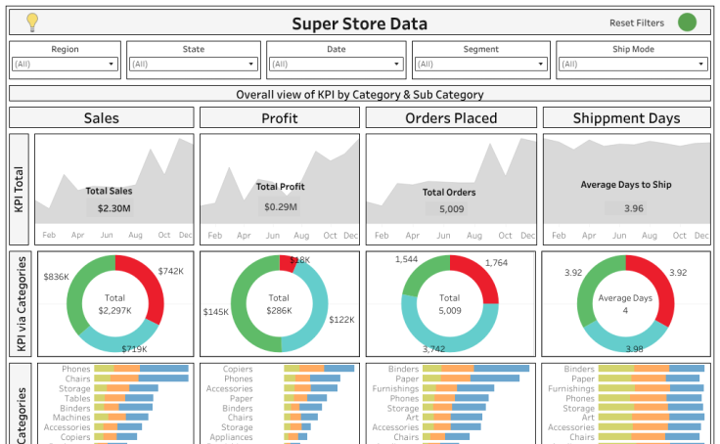720x444 pixels.
Task: Click the green Reset Filters circle
Action: click(687, 22)
